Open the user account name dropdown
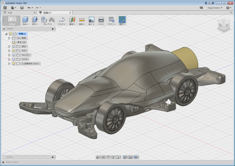Viewport: 235px width, 166px height. (215, 8)
